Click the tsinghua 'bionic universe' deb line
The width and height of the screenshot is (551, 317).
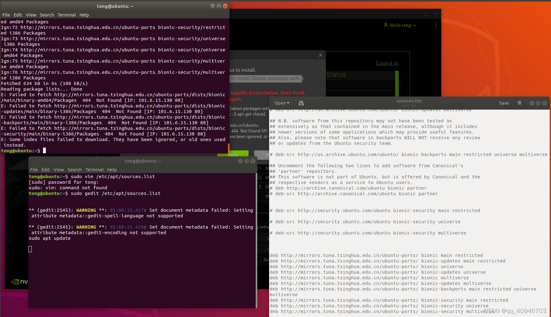pos(366,267)
